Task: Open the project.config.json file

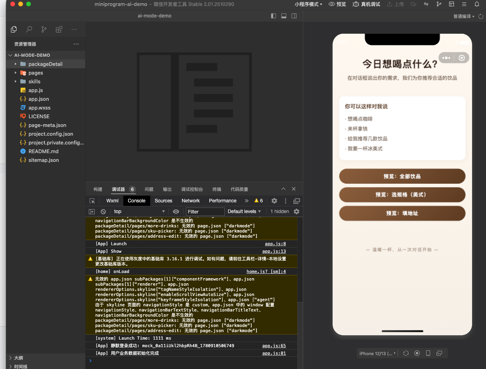Action: click(x=46, y=134)
